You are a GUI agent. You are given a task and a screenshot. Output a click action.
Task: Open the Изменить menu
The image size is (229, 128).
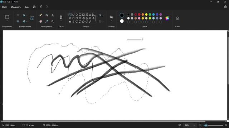pyautogui.click(x=16, y=7)
